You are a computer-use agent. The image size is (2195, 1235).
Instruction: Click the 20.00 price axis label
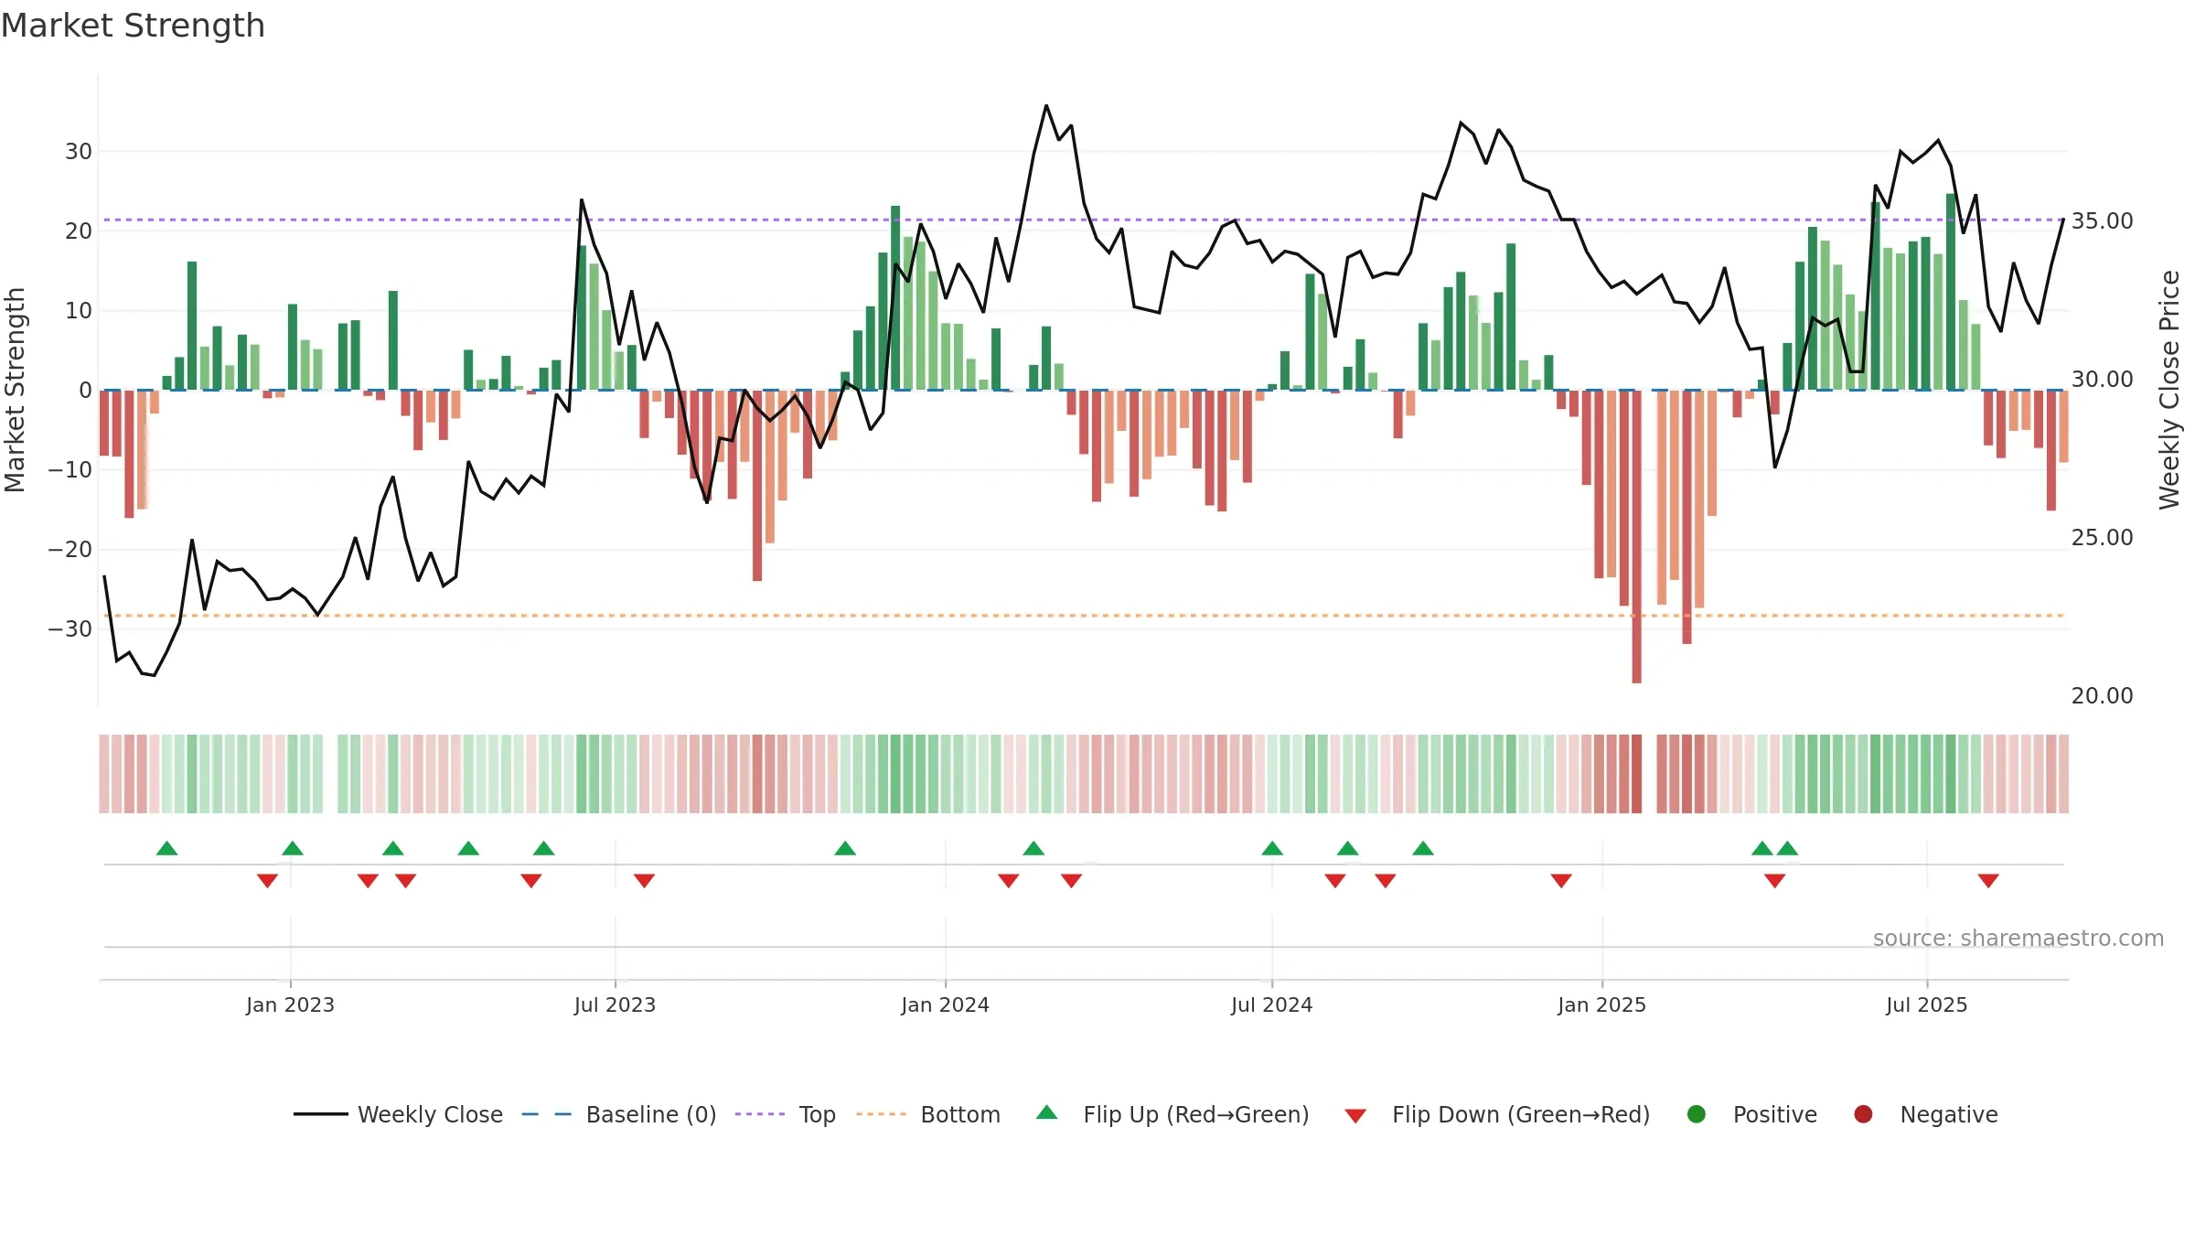[x=2102, y=695]
